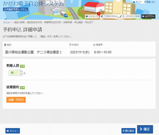
Task: Click 時間帯別空き状況 breadcrumb item
Action: (53, 22)
